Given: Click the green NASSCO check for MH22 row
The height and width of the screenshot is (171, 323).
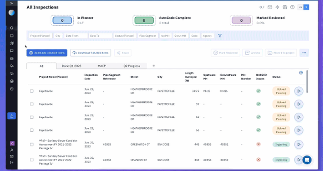Looking at the screenshot, I should (258, 91).
